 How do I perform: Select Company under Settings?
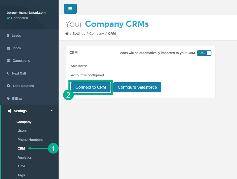point(24,122)
